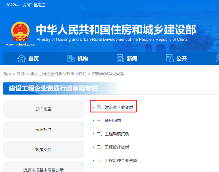
Task: Click the building icon beside 机构
Action: (71, 58)
